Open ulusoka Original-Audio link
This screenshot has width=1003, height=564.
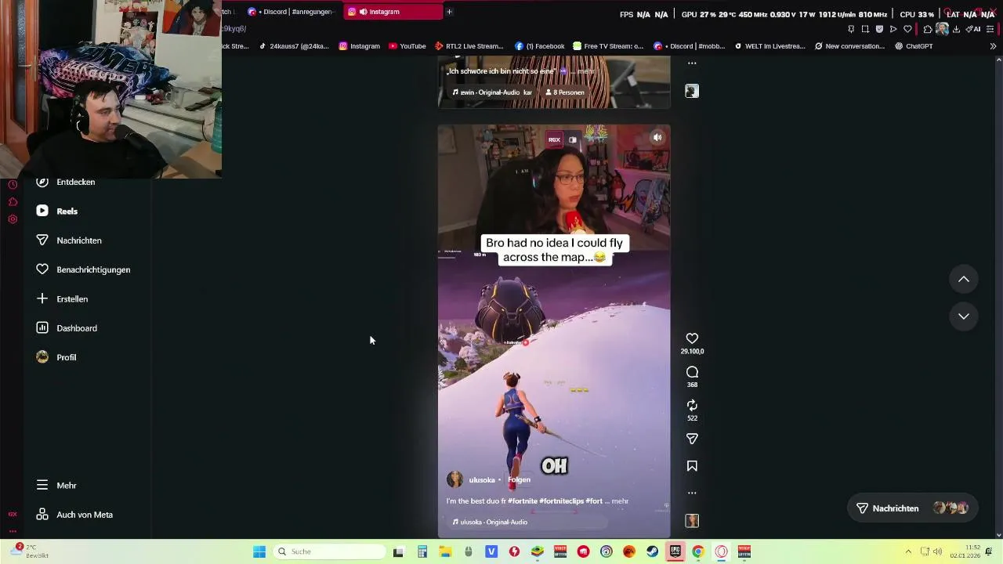tap(490, 522)
